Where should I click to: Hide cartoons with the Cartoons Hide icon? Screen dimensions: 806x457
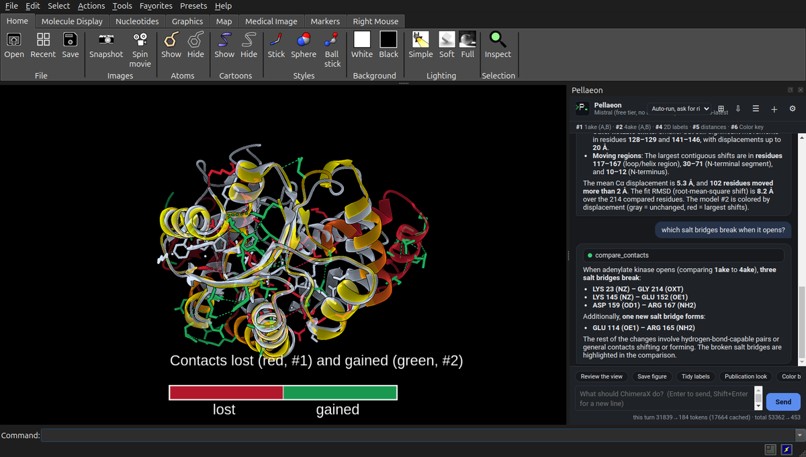click(249, 40)
